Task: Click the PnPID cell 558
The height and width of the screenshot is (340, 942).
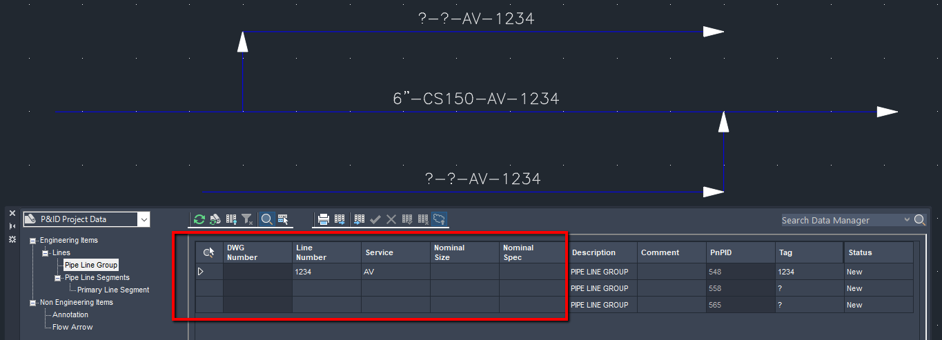Action: [x=740, y=288]
